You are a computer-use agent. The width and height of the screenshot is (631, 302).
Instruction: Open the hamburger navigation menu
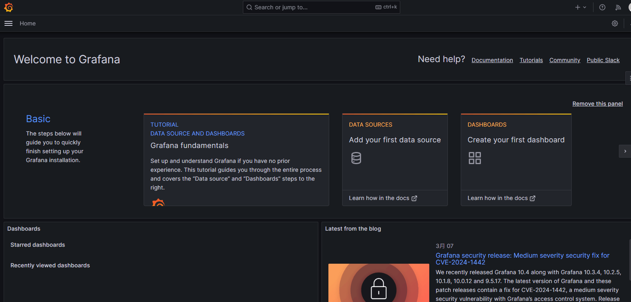(x=8, y=23)
